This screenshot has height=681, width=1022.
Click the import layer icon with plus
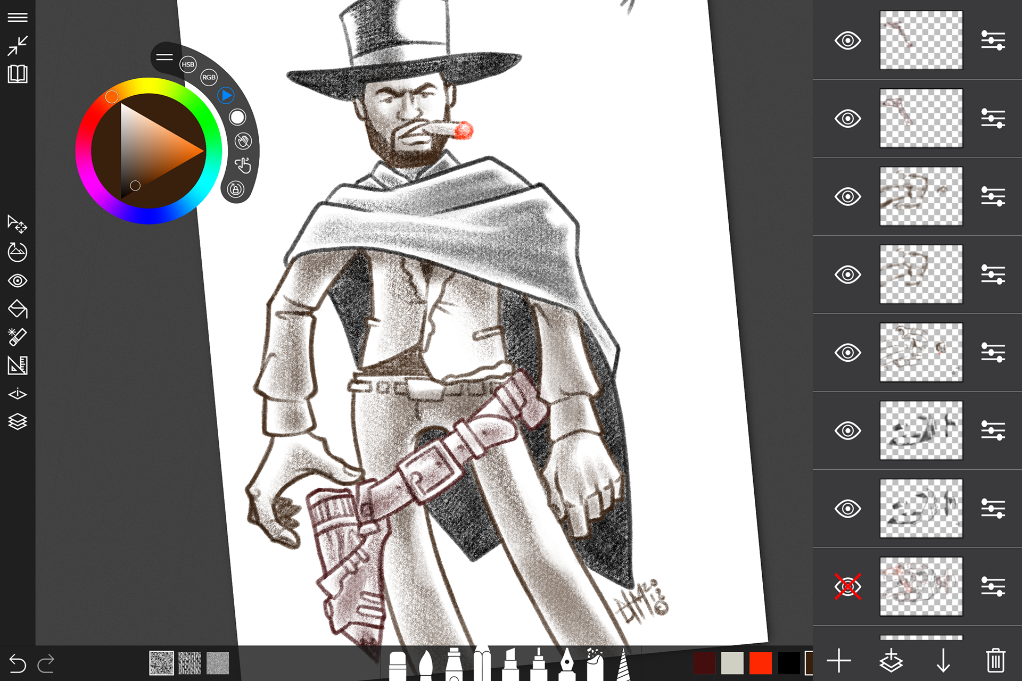[891, 661]
